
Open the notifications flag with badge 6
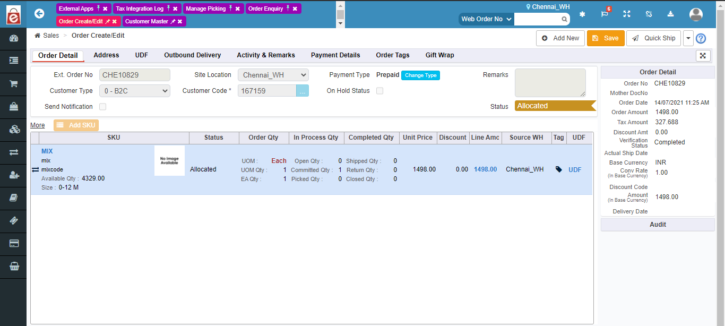pyautogui.click(x=605, y=14)
